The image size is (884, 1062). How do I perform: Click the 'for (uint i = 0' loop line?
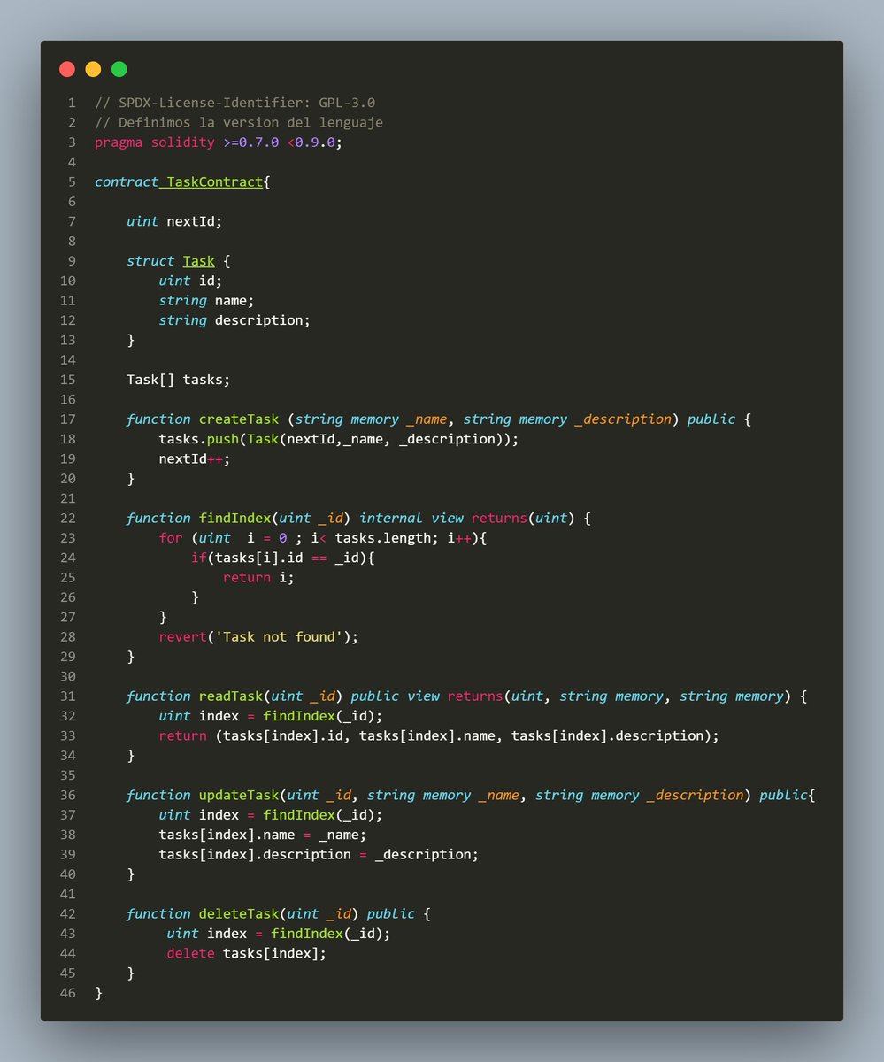[323, 537]
